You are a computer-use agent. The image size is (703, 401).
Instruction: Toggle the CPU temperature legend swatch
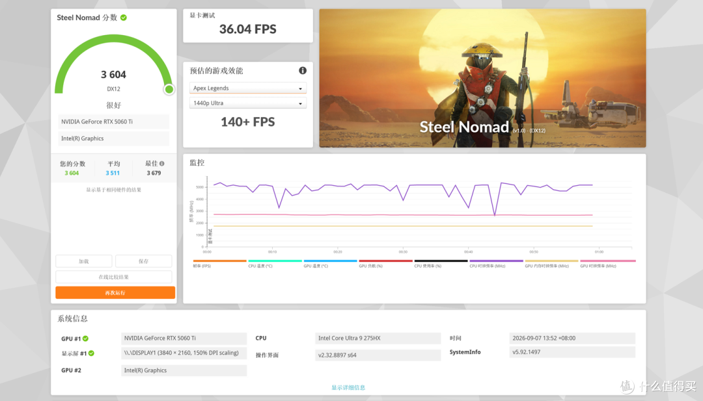pyautogui.click(x=275, y=261)
